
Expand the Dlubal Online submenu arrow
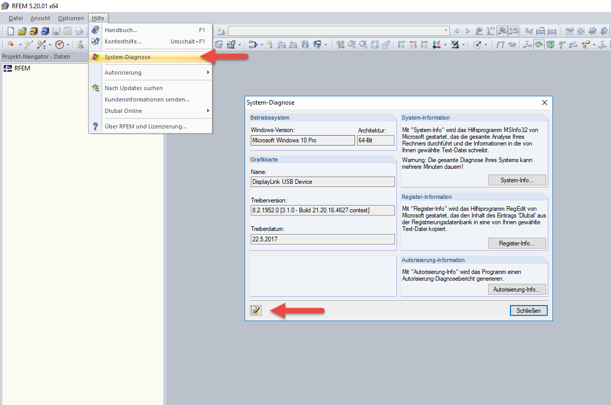pos(208,111)
